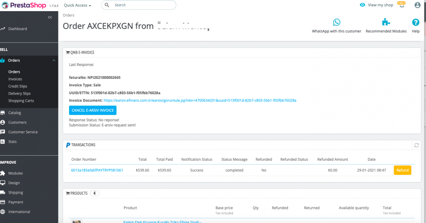Click the CANCEL E-ARSIV INVOICE button
Image resolution: width=426 pixels, height=223 pixels.
point(92,110)
